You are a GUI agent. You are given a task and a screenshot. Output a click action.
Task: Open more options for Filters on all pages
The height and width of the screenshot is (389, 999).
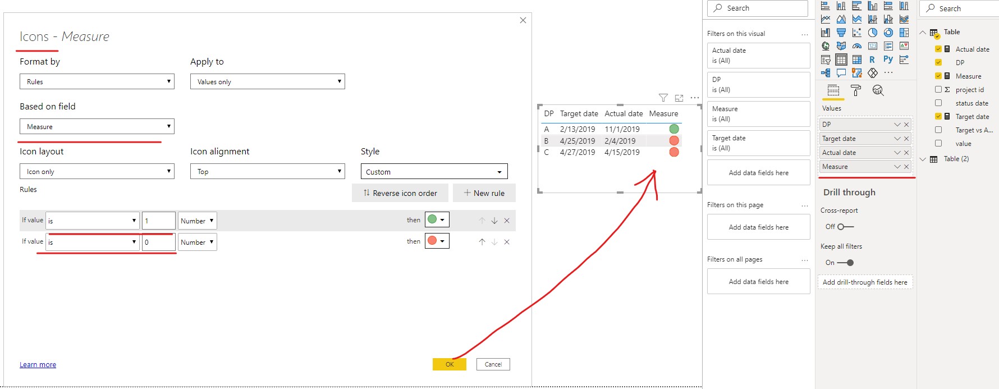(x=805, y=260)
